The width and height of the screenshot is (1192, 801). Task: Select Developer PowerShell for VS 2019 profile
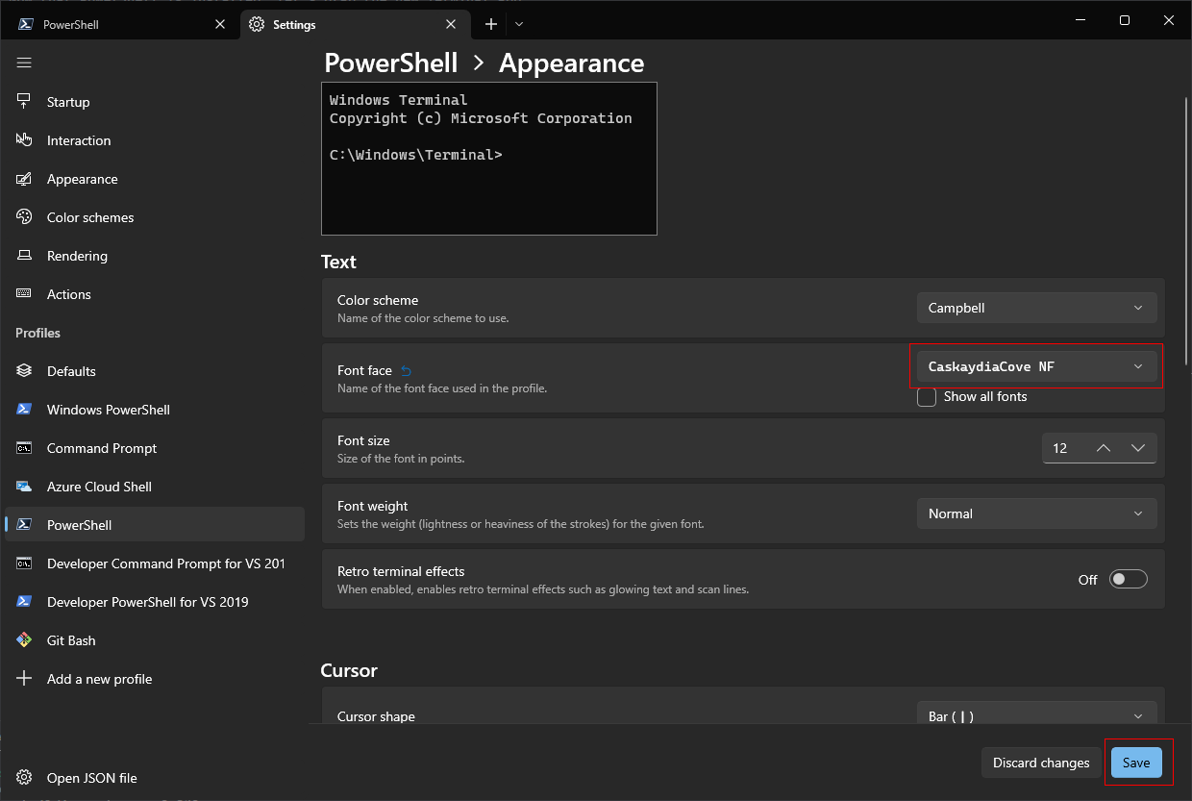tap(155, 602)
